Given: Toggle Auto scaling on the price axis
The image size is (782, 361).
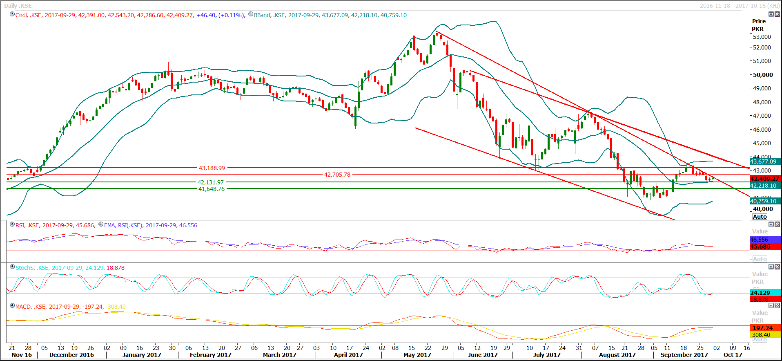Looking at the screenshot, I should (760, 217).
